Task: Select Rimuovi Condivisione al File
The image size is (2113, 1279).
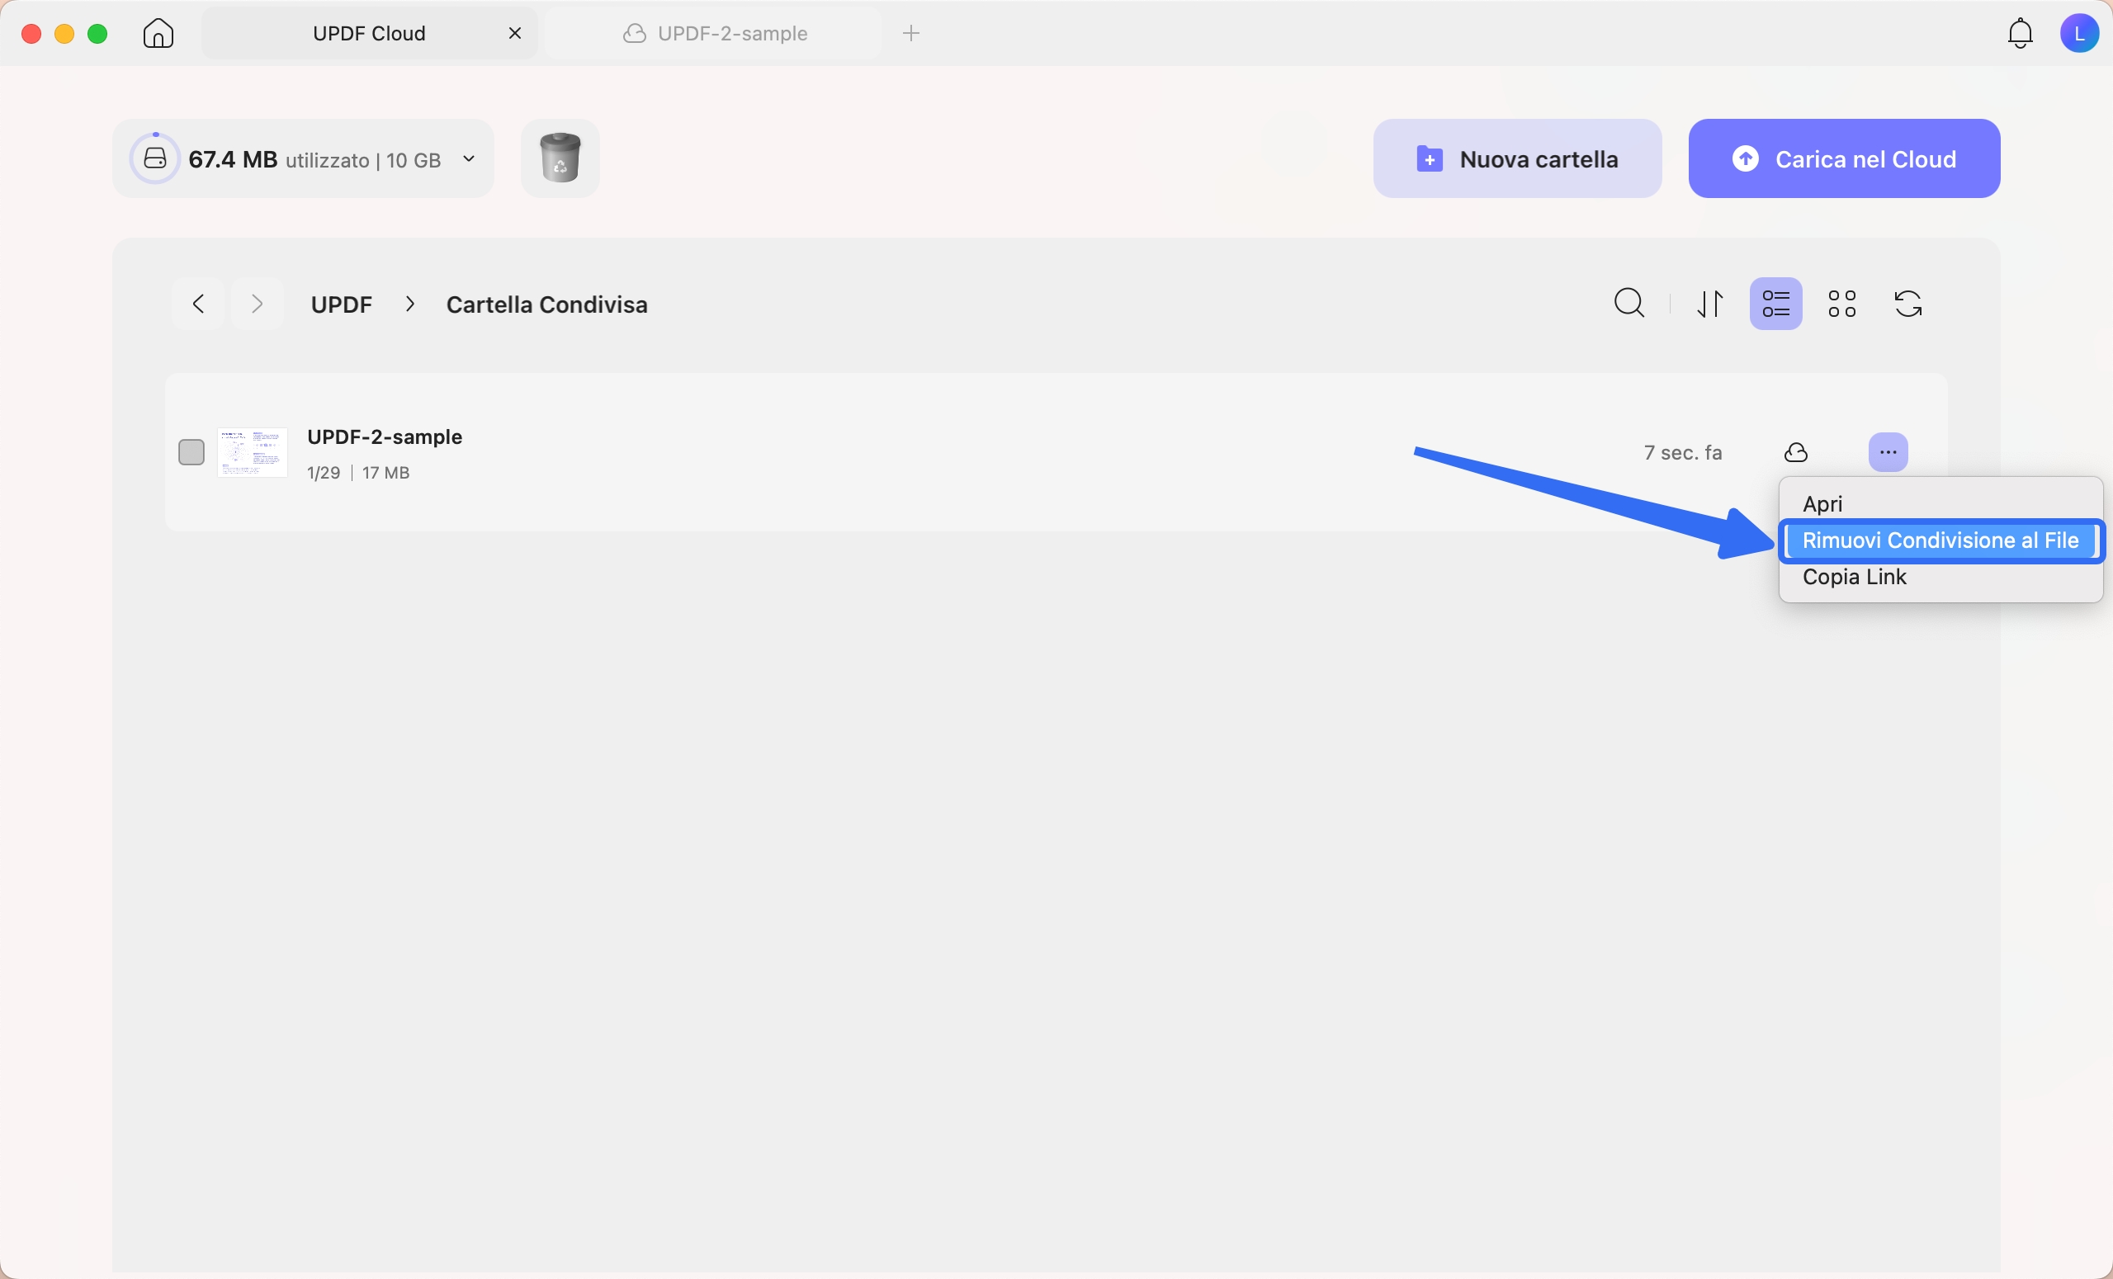Action: pos(1940,541)
